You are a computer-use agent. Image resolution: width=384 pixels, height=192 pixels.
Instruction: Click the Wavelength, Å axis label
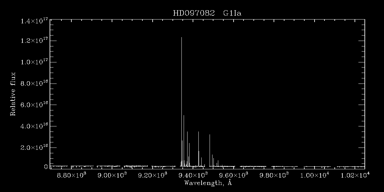click(x=208, y=183)
